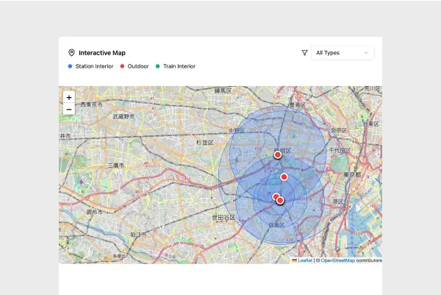
Task: Select the middle red map marker
Action: point(284,177)
